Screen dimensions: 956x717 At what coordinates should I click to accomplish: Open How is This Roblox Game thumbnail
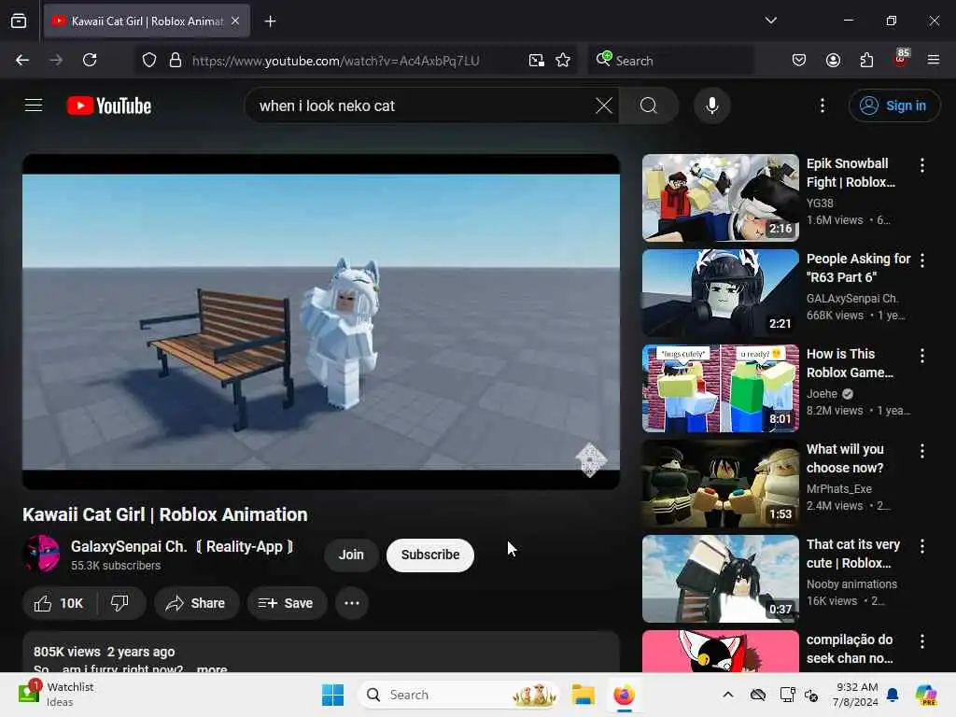[721, 387]
